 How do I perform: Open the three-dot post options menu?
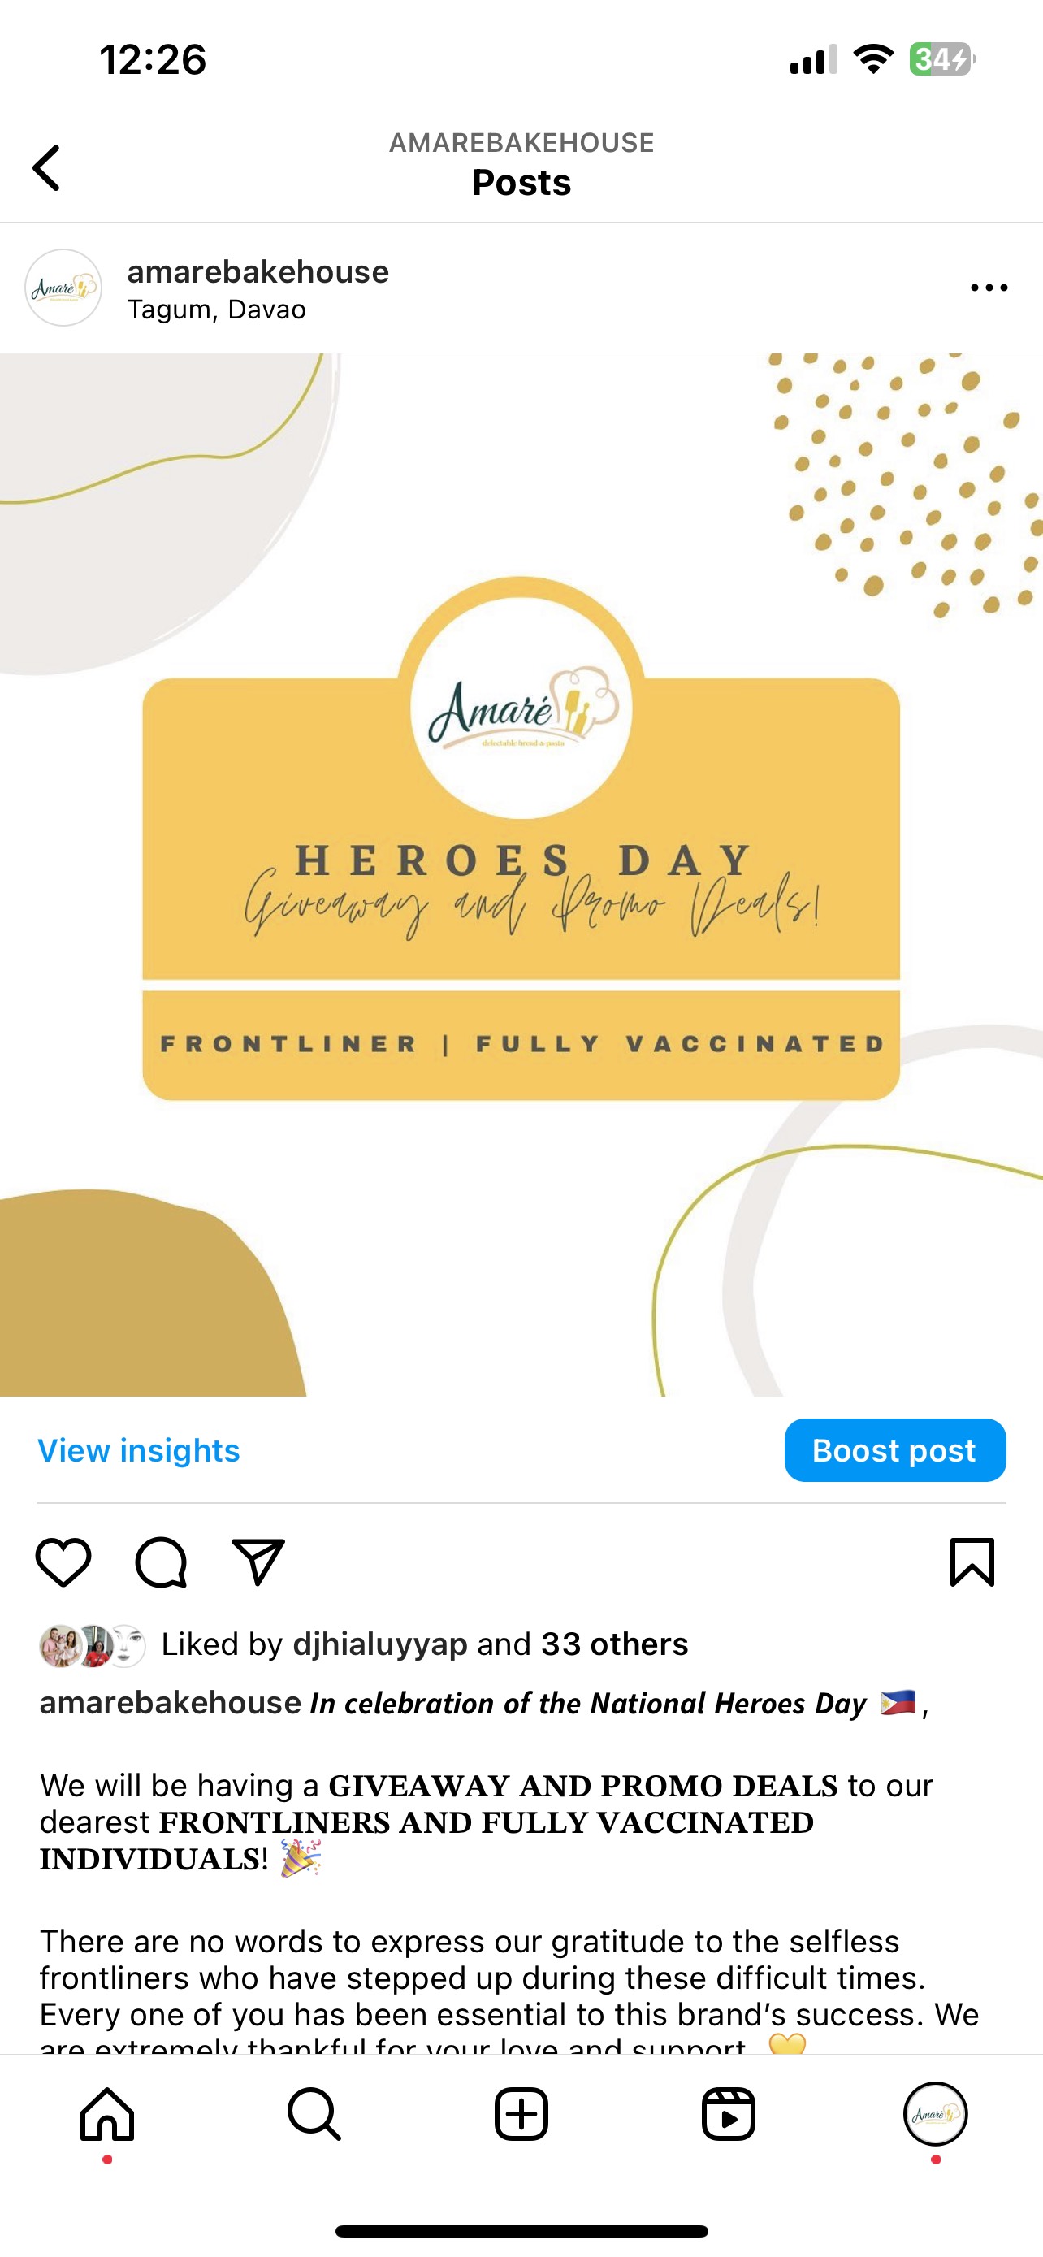(989, 288)
